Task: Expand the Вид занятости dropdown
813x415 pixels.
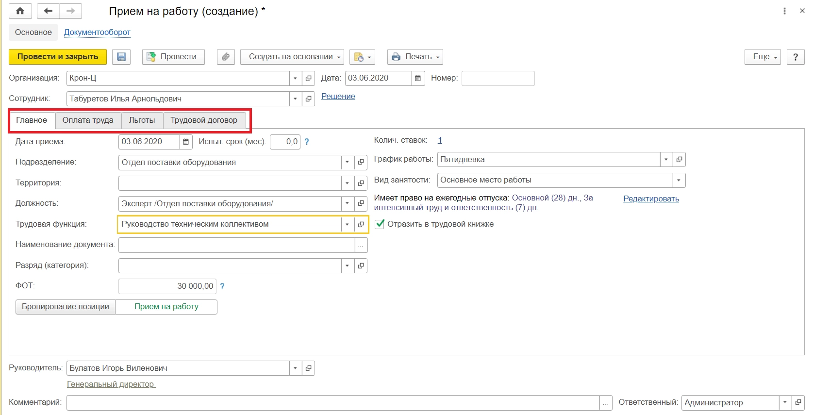Action: [679, 180]
